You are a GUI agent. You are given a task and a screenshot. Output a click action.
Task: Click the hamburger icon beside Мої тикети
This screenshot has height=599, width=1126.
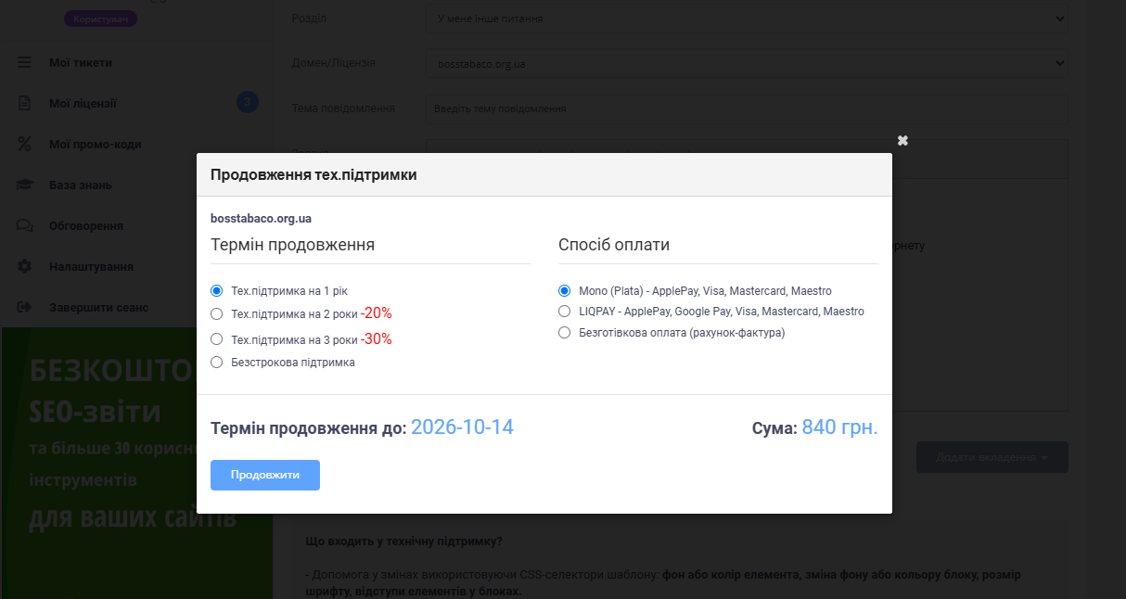click(x=25, y=63)
